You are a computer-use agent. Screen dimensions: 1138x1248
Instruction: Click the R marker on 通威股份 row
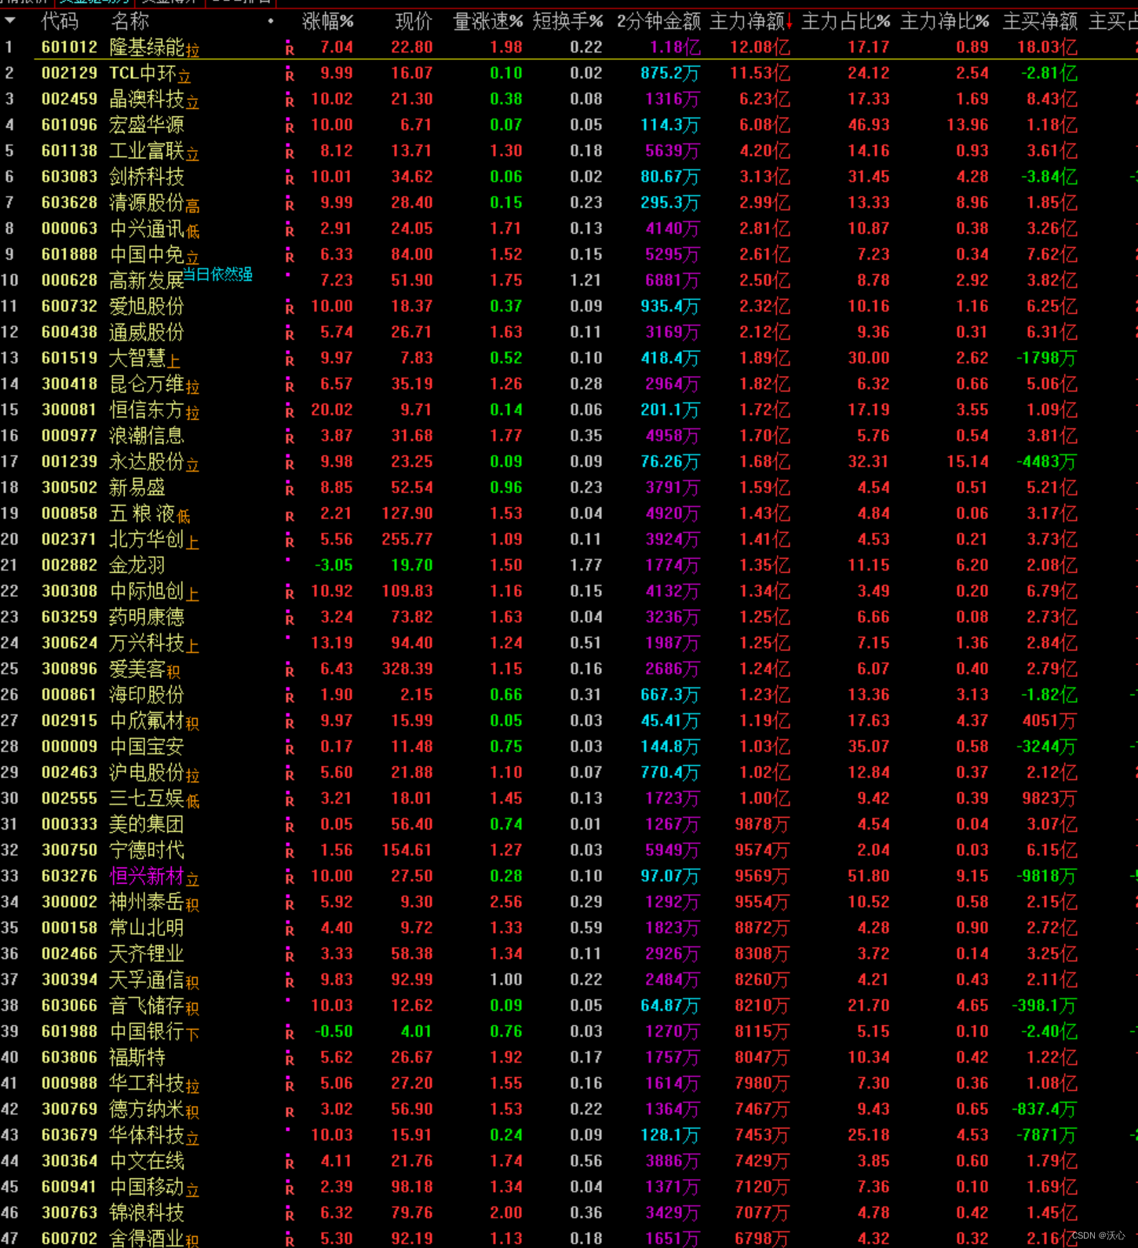[290, 334]
